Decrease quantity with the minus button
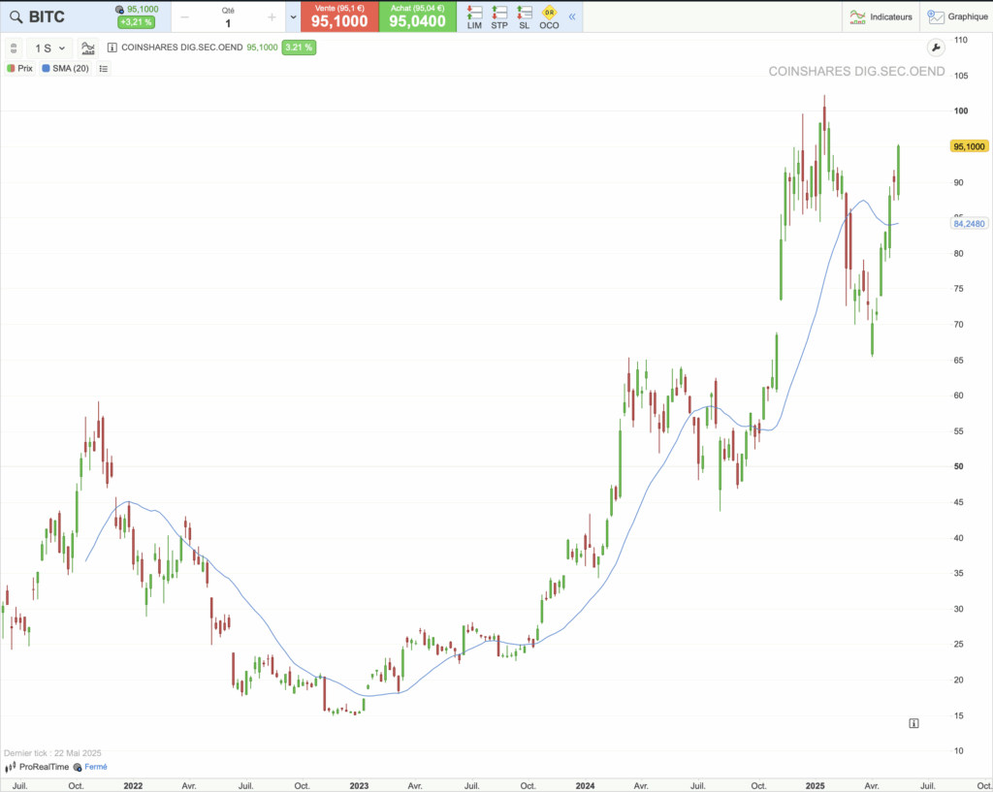 [x=185, y=17]
